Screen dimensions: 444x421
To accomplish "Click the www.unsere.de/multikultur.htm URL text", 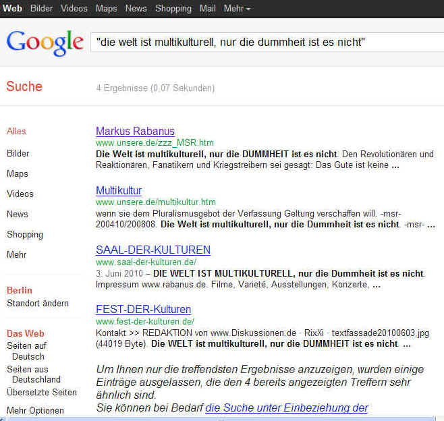I will (x=156, y=202).
